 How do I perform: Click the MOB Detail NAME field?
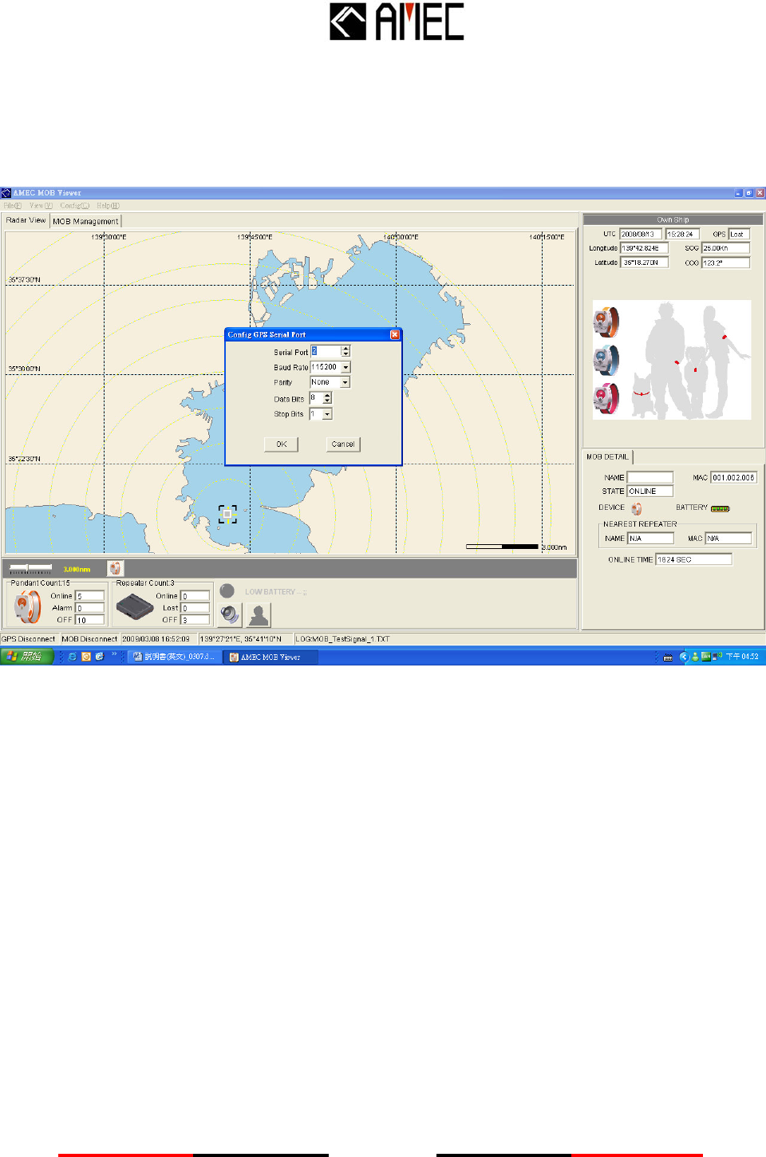[x=650, y=477]
